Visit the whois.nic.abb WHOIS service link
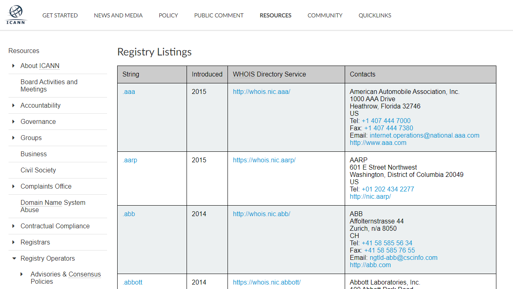The width and height of the screenshot is (513, 289). 261,214
